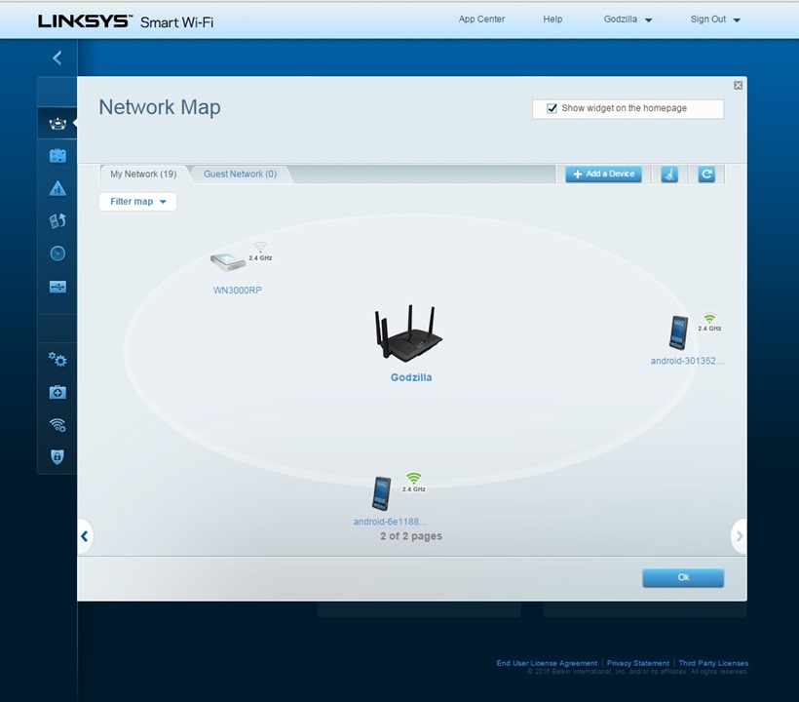Open Media Prioritization in the sidebar
The width and height of the screenshot is (799, 702).
click(57, 220)
